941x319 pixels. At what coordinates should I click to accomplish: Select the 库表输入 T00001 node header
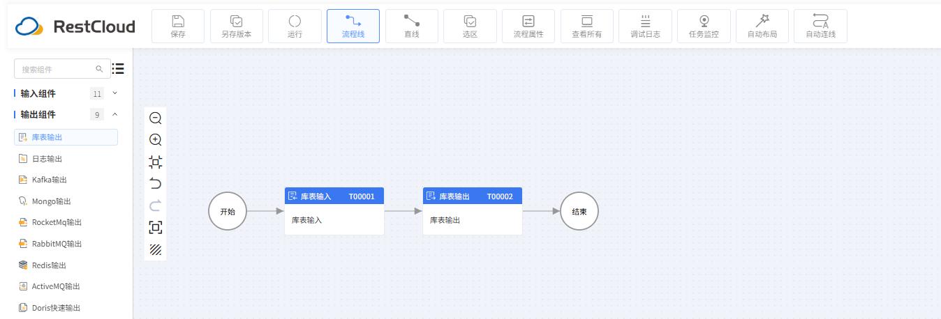[x=334, y=196]
